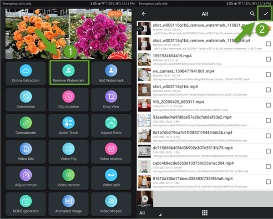Expand the All folder dropdown at bottom

click(151, 213)
